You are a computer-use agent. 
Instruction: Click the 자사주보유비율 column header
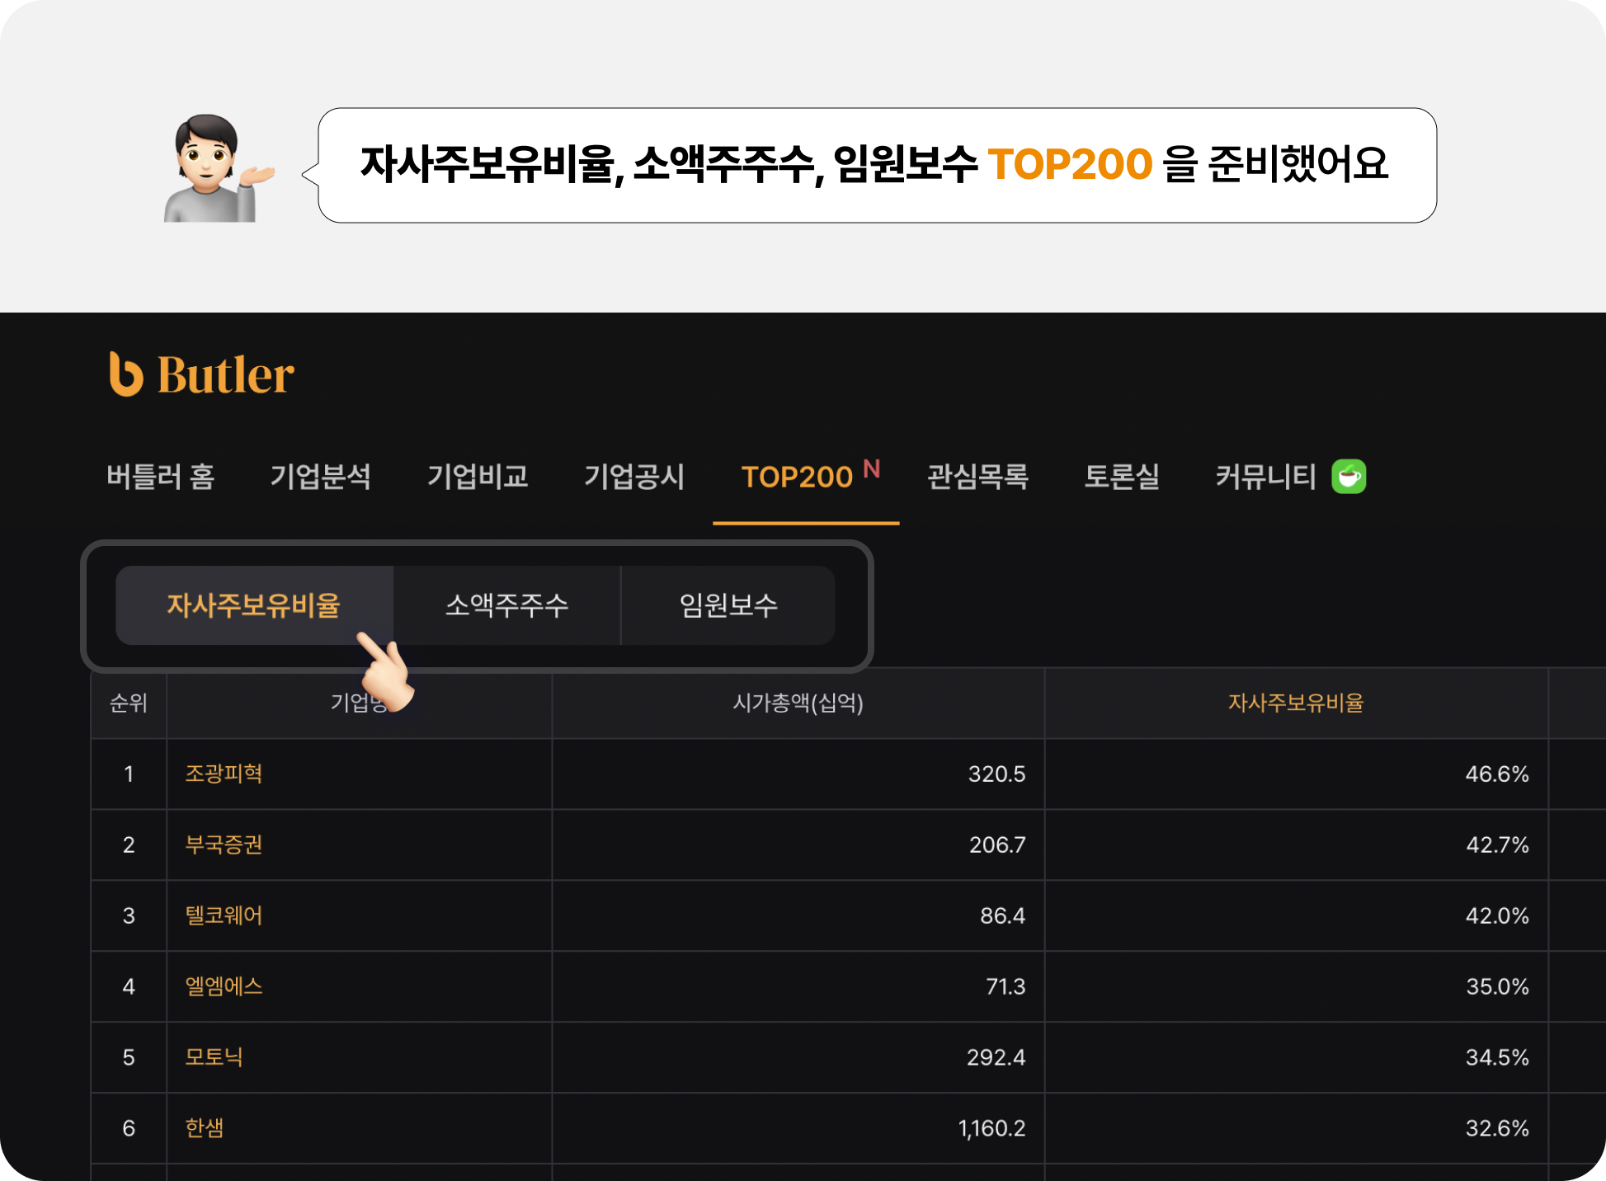(1296, 703)
